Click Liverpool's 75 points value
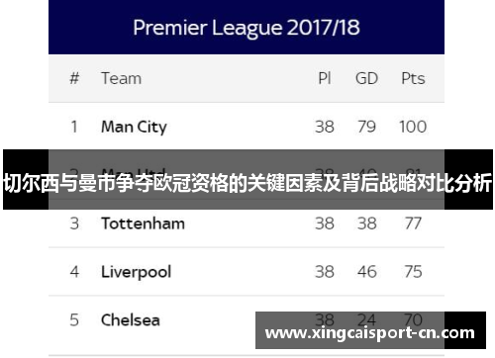 click(413, 272)
